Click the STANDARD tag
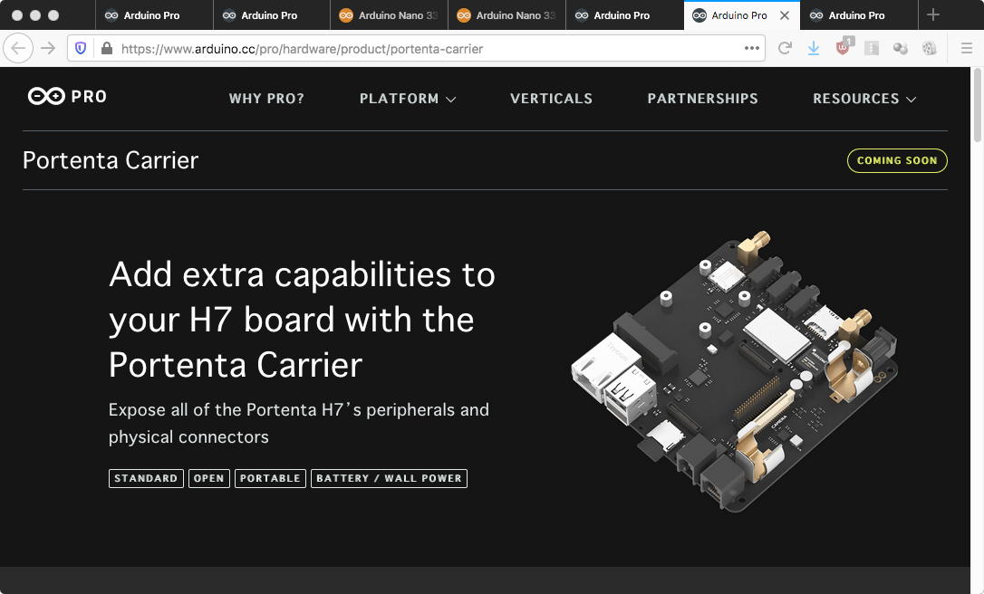This screenshot has height=594, width=984. point(146,478)
